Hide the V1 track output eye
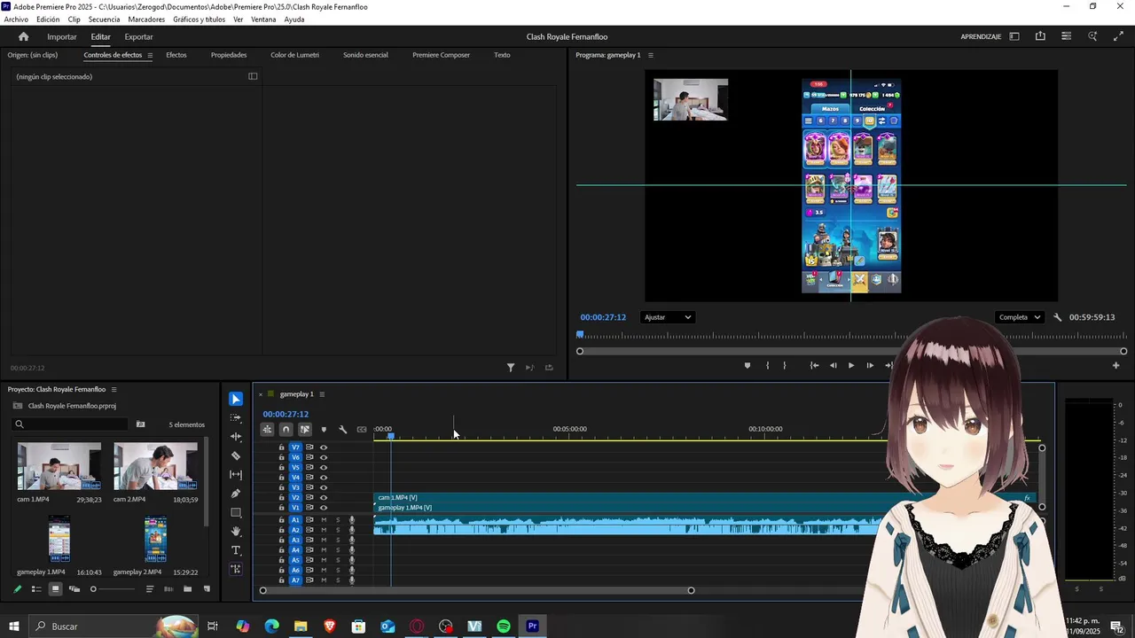Image resolution: width=1135 pixels, height=638 pixels. click(324, 508)
